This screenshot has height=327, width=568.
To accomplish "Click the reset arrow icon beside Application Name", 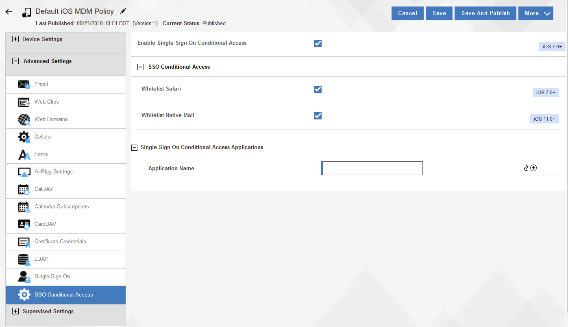I will coord(526,168).
